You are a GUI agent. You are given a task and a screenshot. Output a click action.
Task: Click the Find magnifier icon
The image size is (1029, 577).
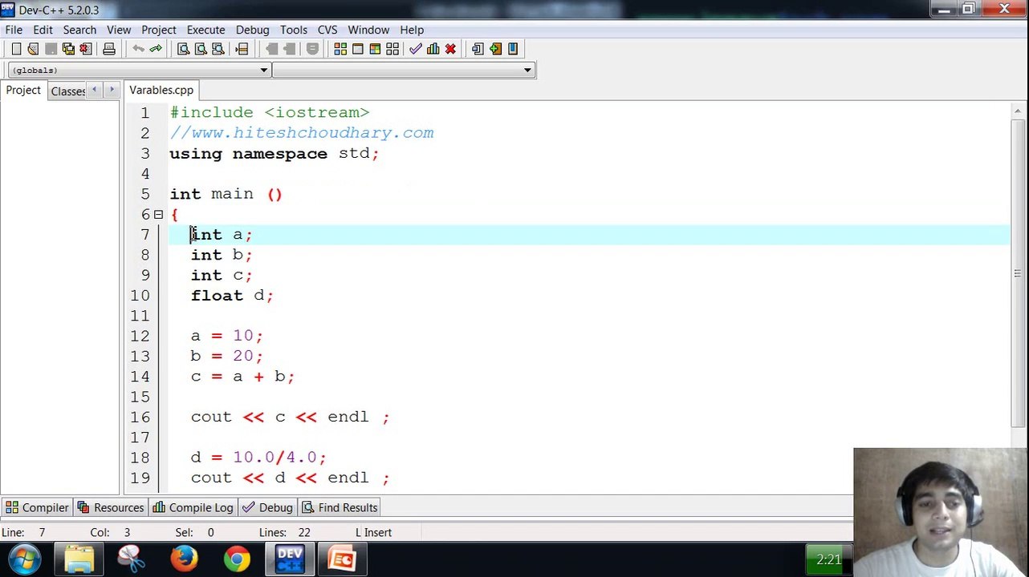(183, 49)
